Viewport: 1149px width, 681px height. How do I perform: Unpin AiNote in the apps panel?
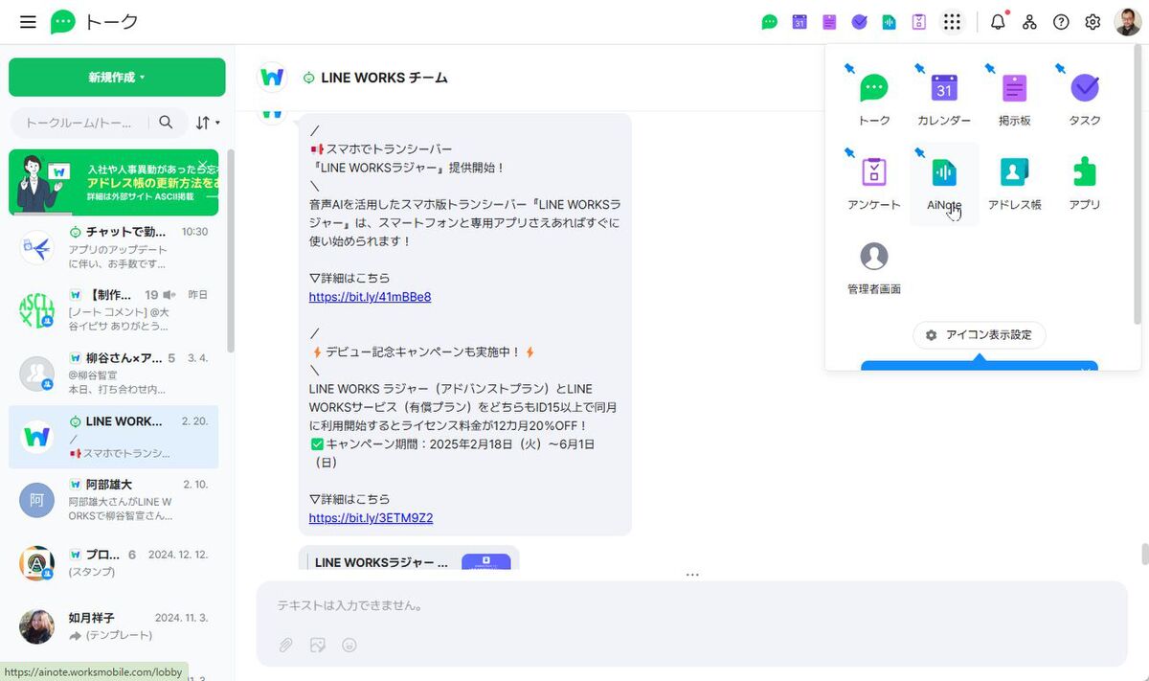pyautogui.click(x=919, y=153)
